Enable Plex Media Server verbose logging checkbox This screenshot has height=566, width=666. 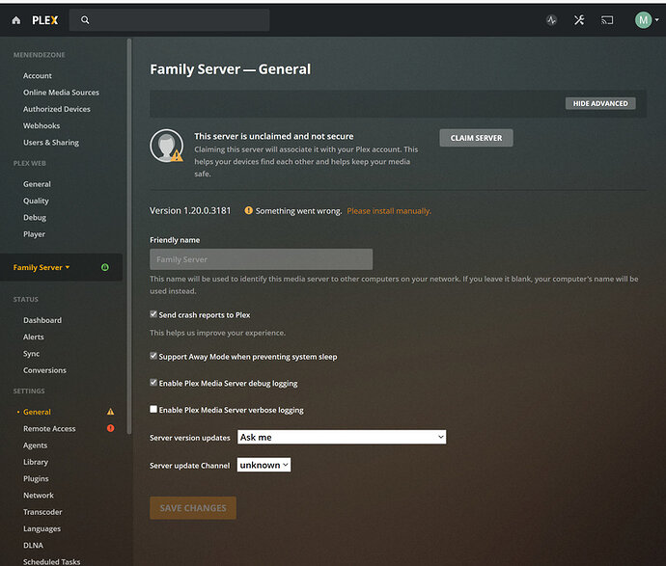coord(153,409)
